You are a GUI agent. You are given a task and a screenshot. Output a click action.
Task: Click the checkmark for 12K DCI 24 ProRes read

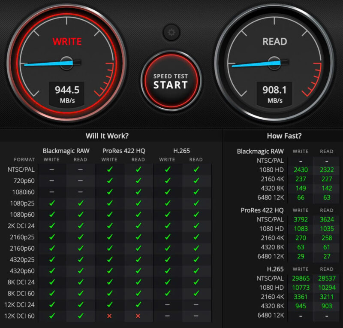tap(138, 304)
